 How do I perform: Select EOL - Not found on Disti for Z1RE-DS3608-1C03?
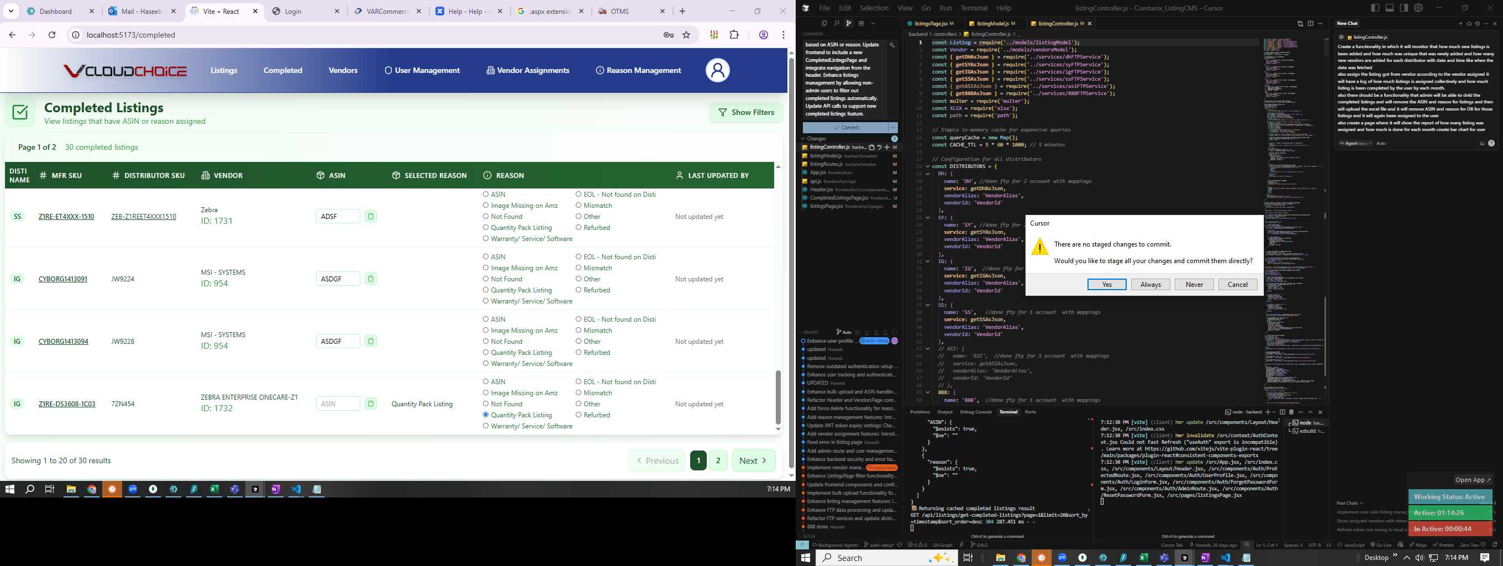pyautogui.click(x=578, y=381)
